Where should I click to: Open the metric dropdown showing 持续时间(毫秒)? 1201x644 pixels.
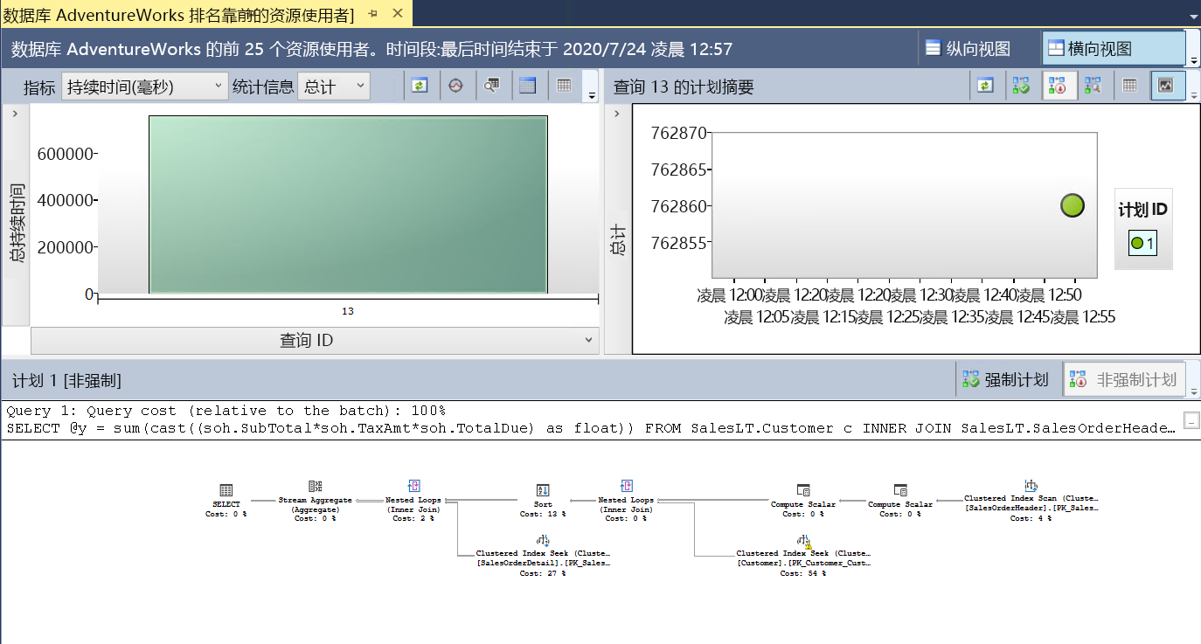tap(145, 87)
